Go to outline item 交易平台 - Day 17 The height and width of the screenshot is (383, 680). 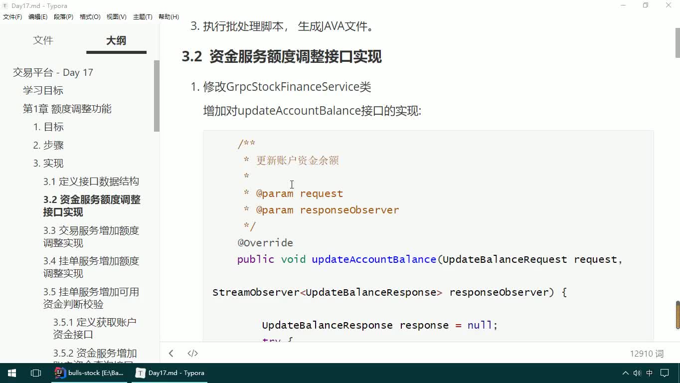(53, 72)
